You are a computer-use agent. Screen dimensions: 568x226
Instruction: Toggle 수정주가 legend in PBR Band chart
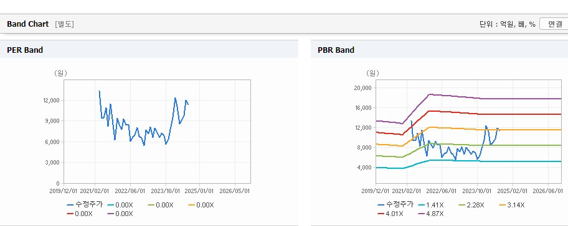395,205
